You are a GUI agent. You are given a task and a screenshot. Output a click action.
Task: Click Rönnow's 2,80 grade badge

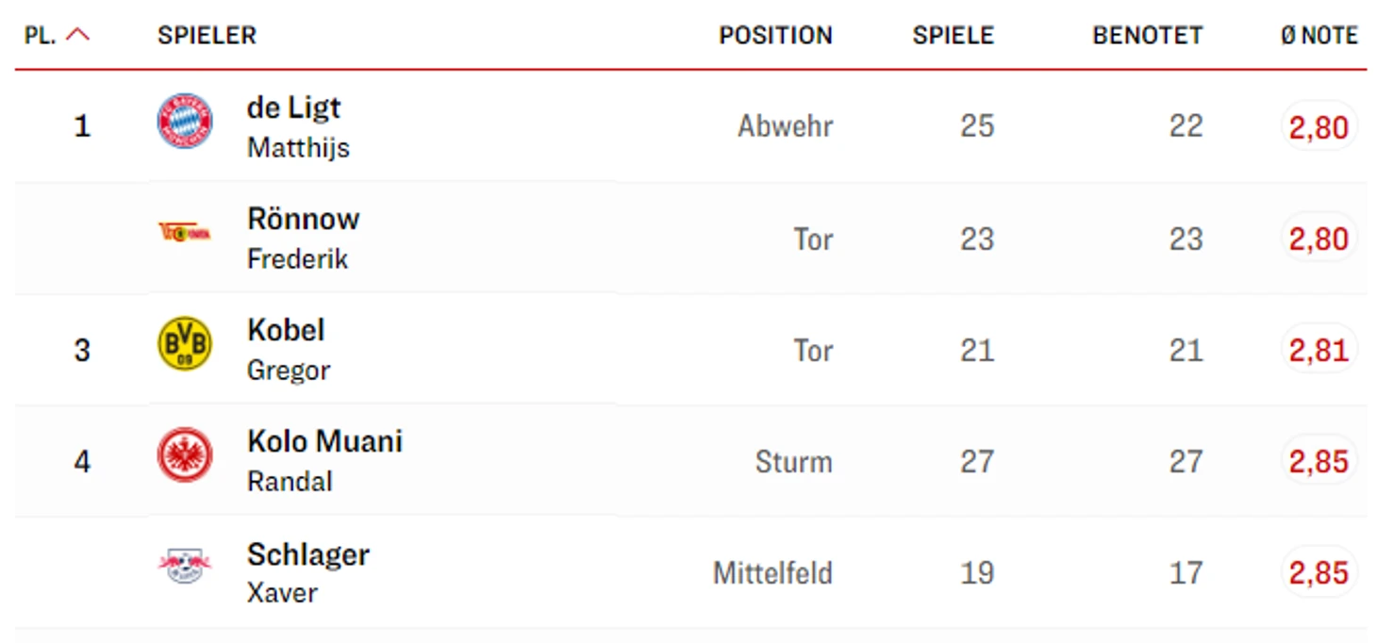(1319, 239)
